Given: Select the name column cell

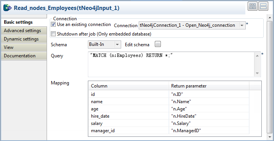Looking at the screenshot, I should tap(128, 102).
